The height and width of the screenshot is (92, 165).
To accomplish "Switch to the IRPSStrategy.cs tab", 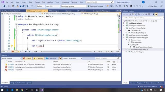I will pos(54,11).
